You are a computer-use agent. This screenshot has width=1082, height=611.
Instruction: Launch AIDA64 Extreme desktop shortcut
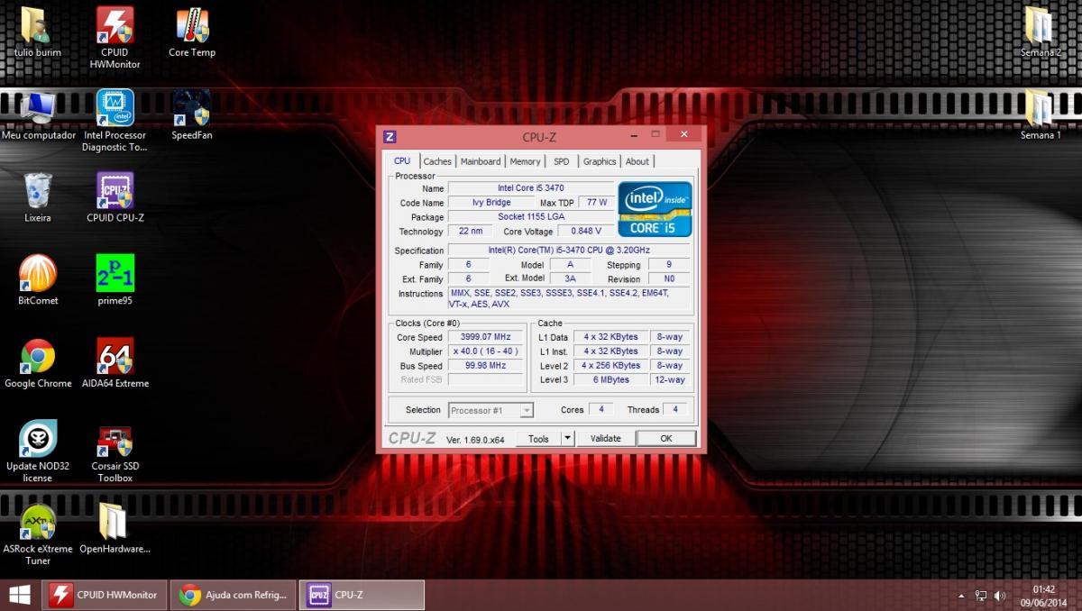coord(115,363)
